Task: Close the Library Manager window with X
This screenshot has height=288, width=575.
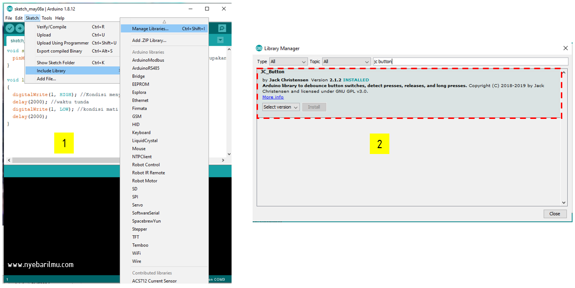Action: point(566,48)
